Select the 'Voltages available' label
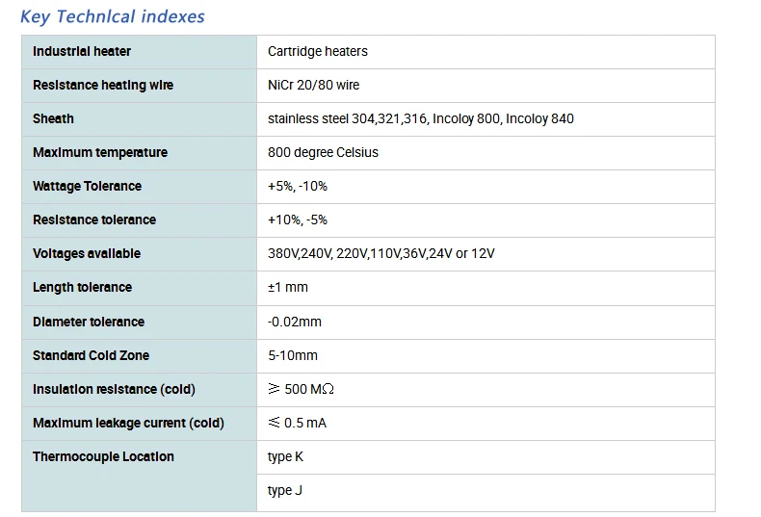The width and height of the screenshot is (761, 517). [87, 253]
